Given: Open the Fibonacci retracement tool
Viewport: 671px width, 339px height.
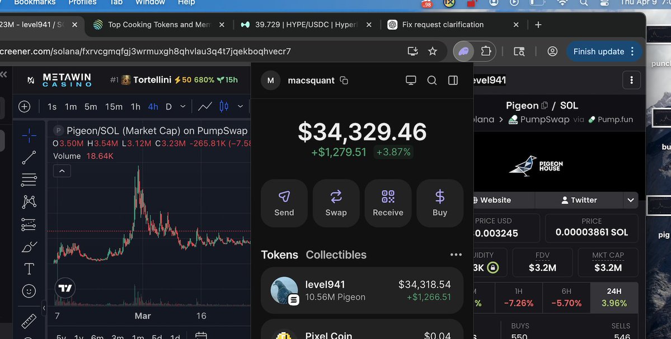Looking at the screenshot, I should (29, 180).
